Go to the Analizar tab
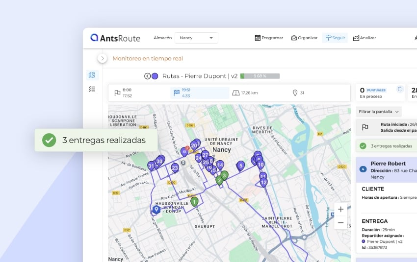This screenshot has height=262, width=417. [x=365, y=38]
